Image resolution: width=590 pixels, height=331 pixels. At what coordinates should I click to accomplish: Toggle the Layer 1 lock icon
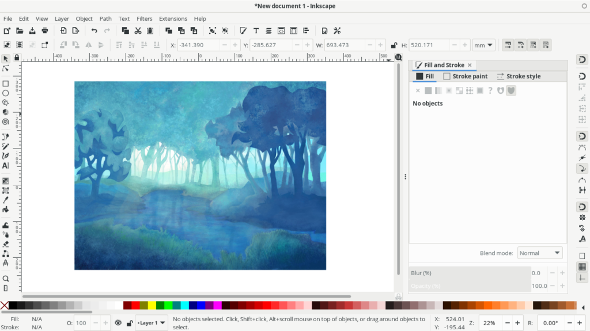click(129, 323)
